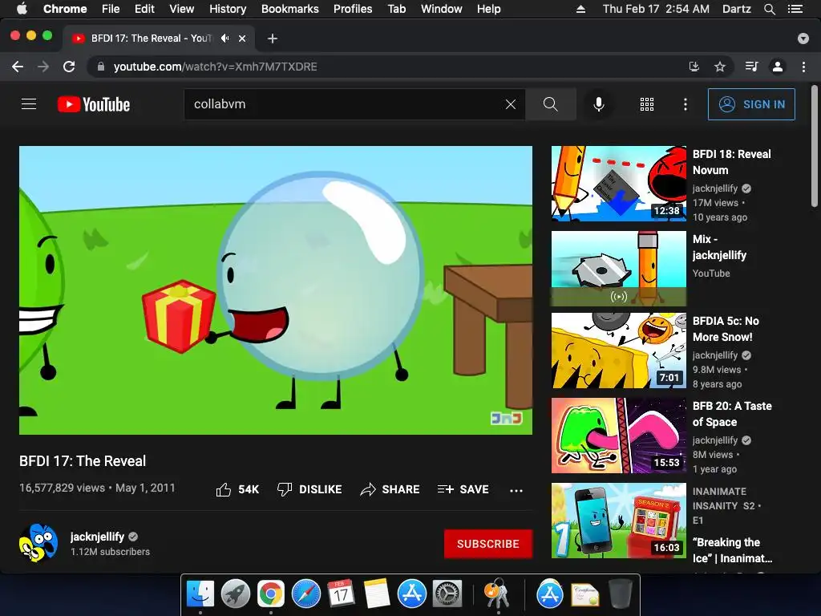Image resolution: width=821 pixels, height=616 pixels.
Task: Open the History menu
Action: [228, 9]
